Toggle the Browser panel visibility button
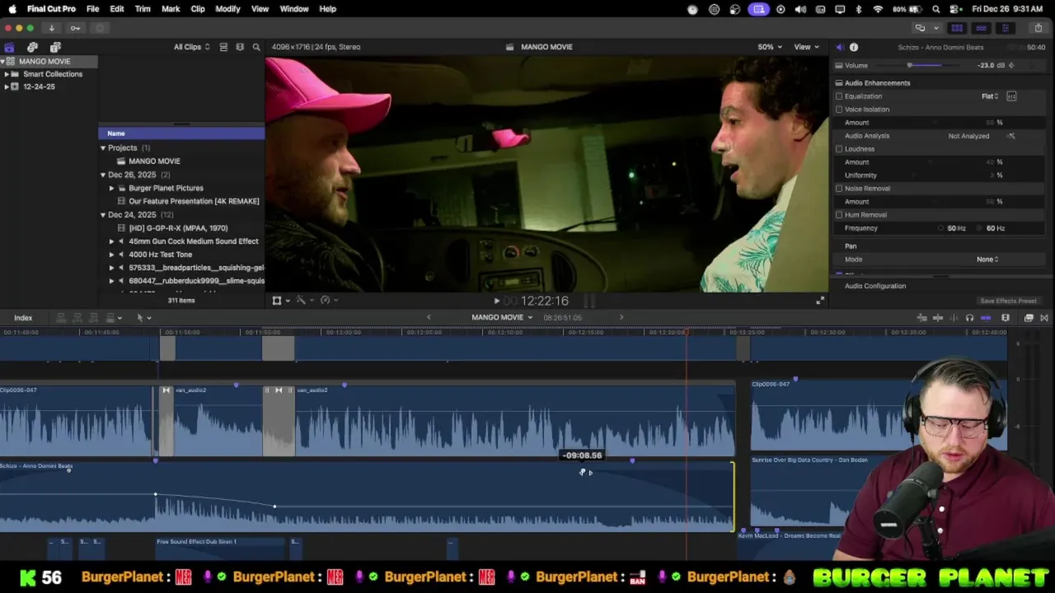1055x593 pixels. (x=957, y=28)
